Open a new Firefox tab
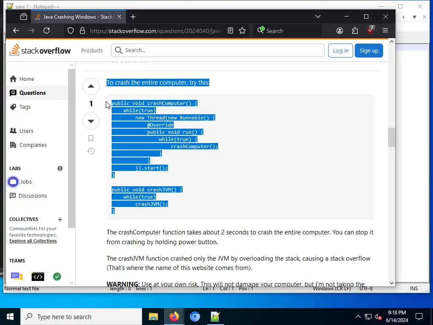The width and height of the screenshot is (433, 325). [133, 17]
